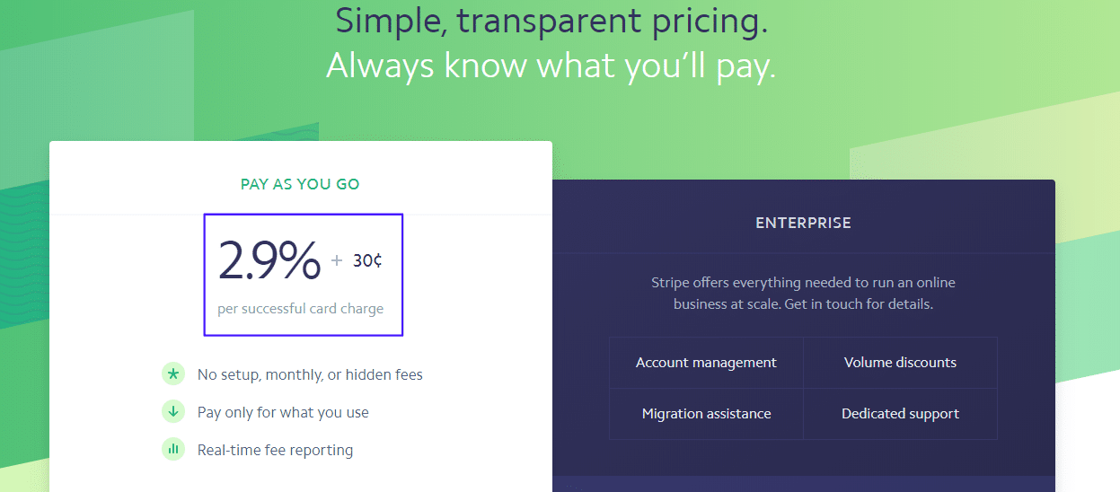Click the 30¢ fee amount

[367, 260]
